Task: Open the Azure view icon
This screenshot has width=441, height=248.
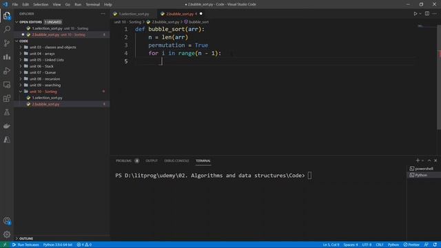Action: [x=7, y=140]
